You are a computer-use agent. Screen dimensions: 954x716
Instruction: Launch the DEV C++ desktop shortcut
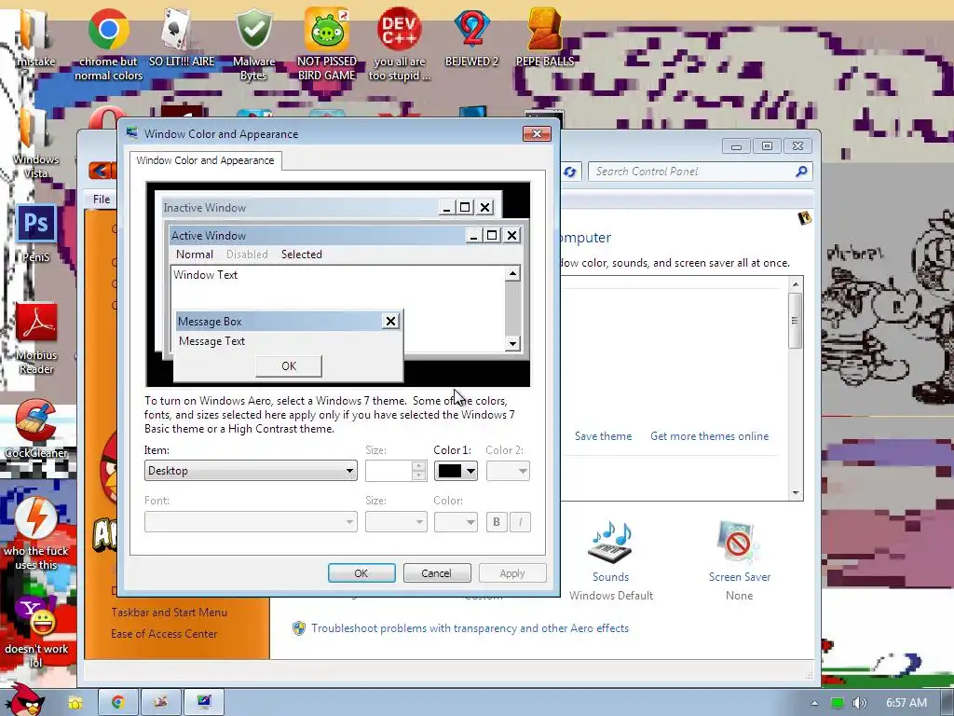(399, 45)
